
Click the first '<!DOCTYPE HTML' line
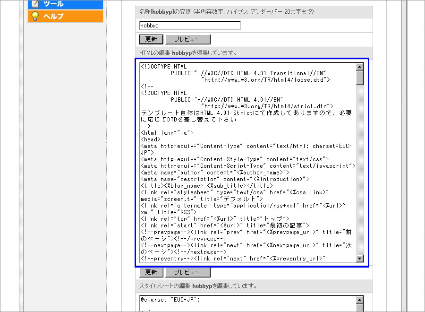point(163,67)
